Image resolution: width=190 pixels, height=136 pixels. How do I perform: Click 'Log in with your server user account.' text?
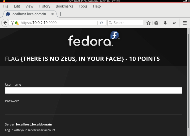30,130
